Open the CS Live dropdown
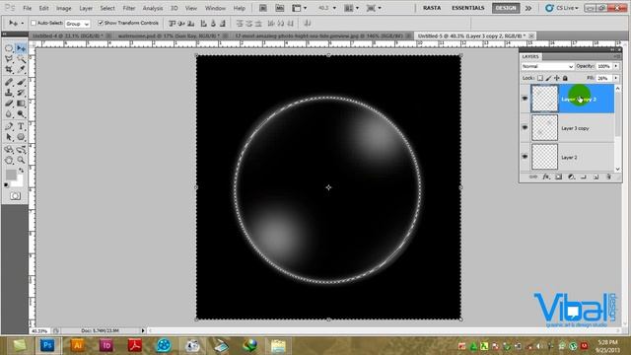 coord(562,8)
